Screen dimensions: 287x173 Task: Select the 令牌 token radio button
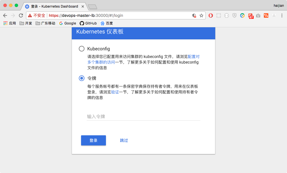point(81,78)
